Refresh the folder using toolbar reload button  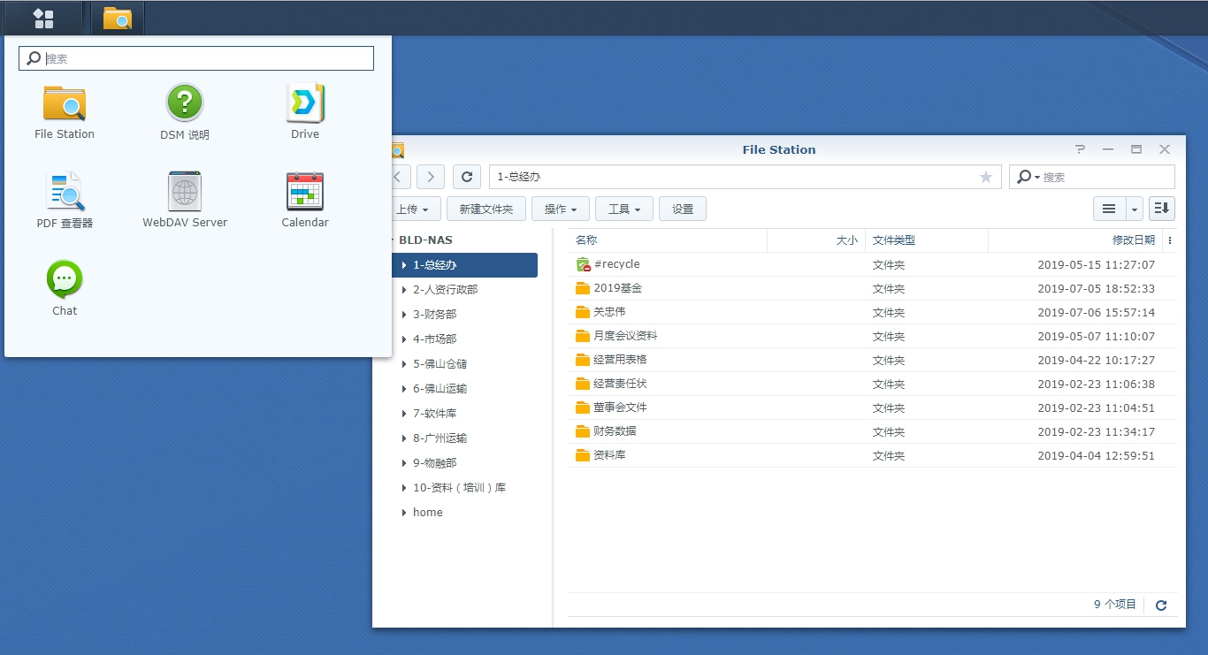(x=467, y=177)
